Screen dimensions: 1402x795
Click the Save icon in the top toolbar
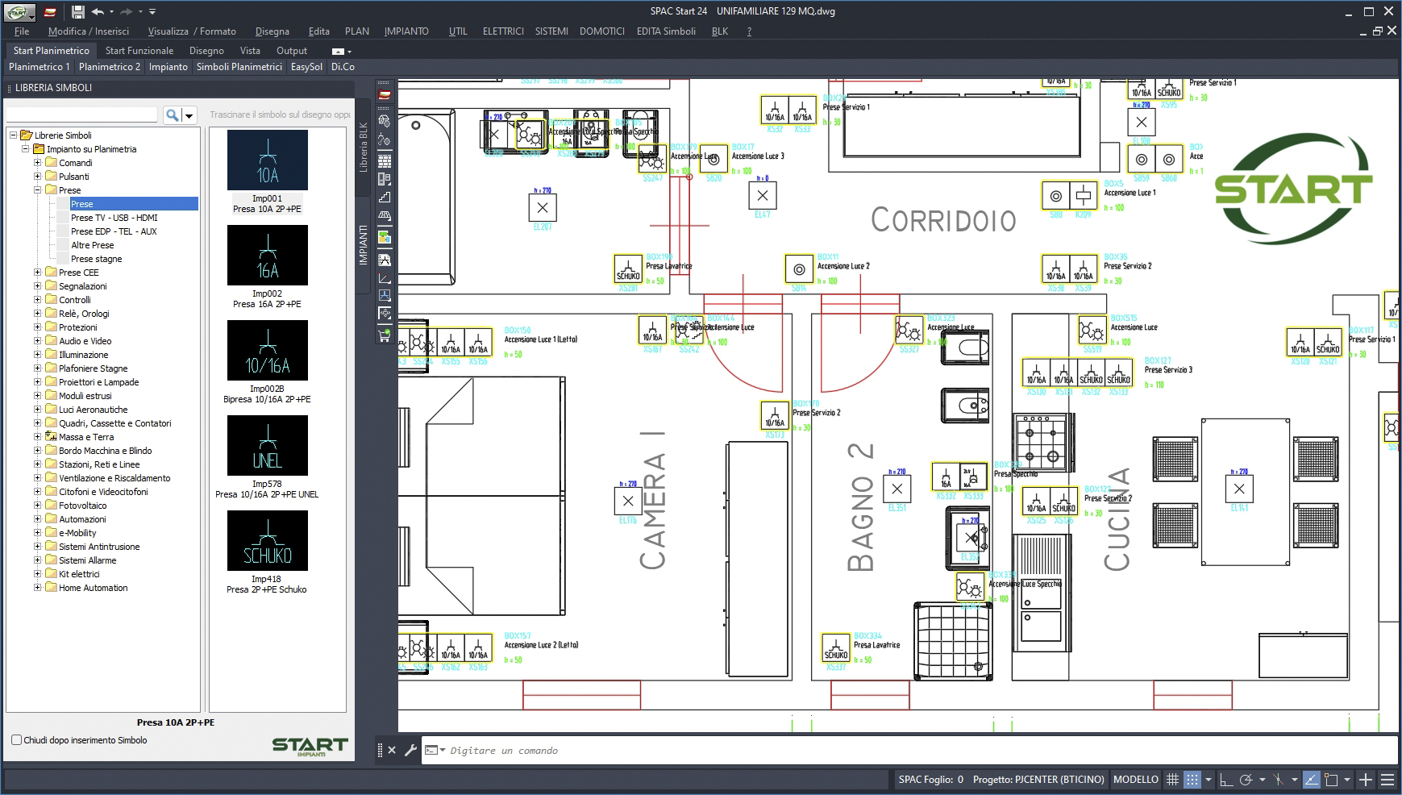[77, 11]
